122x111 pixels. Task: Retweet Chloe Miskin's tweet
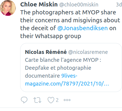coord(37,100)
